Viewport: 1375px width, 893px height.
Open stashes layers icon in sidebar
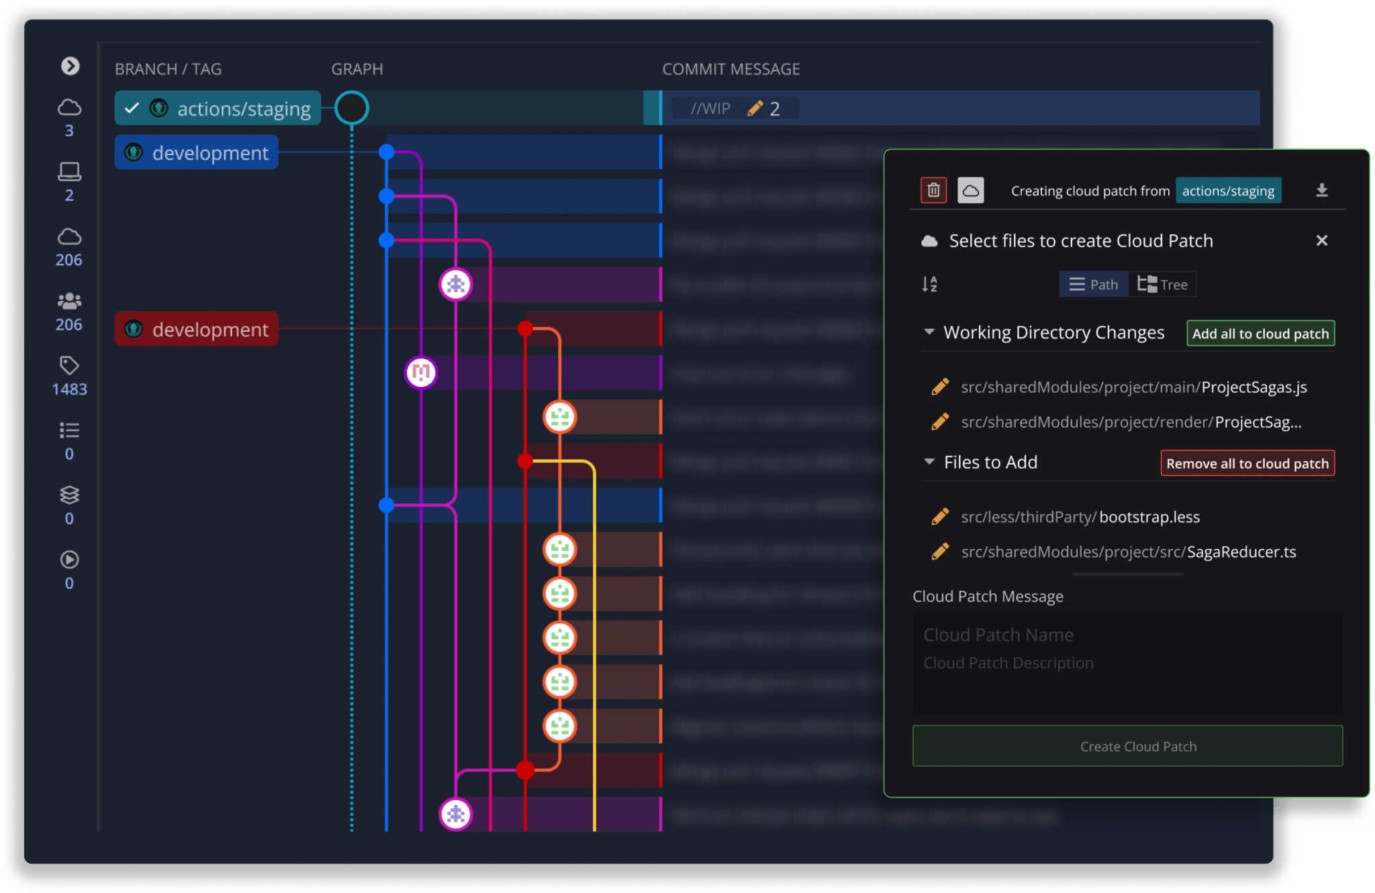click(x=69, y=495)
